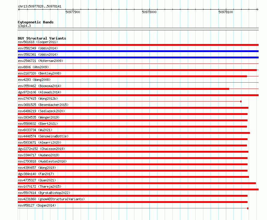Select esv3681525 (Besenbacher2015) label
Viewport: 267px width, 220px height.
tap(43, 105)
